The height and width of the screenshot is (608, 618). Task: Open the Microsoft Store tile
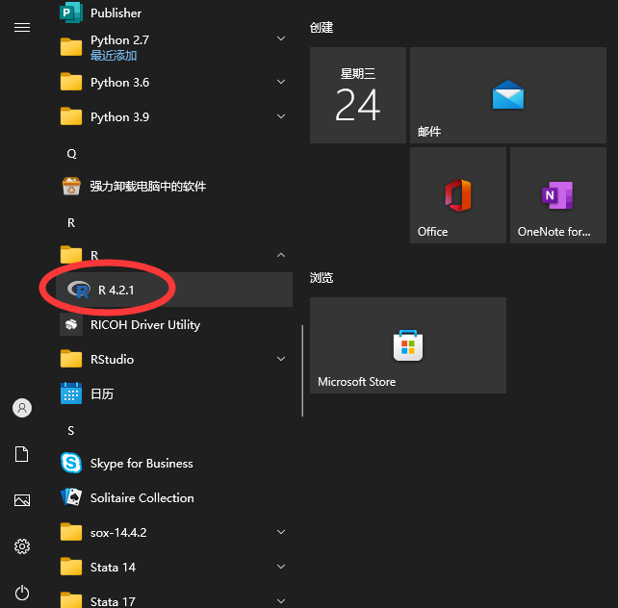tap(408, 345)
